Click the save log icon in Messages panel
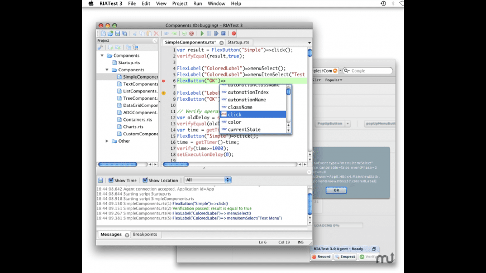This screenshot has width=486, height=273. click(x=101, y=181)
